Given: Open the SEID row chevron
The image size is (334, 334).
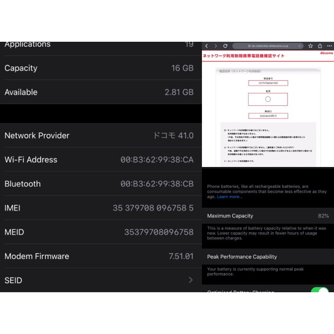Looking at the screenshot, I should point(190,280).
